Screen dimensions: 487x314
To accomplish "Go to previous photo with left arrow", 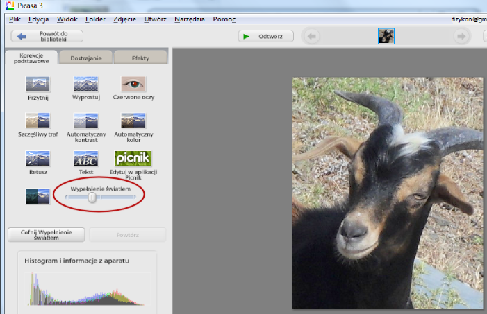I will click(x=312, y=36).
